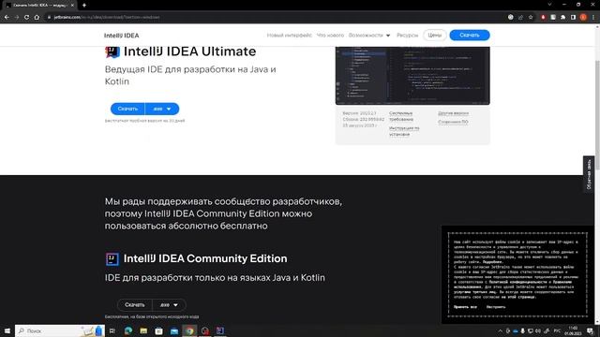Click the Windows taskbar search box

(60, 330)
